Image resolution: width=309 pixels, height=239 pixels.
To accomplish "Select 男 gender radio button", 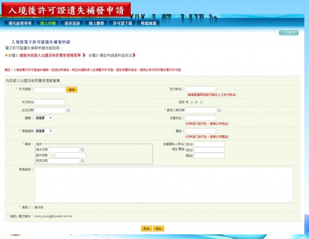I will 192,103.
